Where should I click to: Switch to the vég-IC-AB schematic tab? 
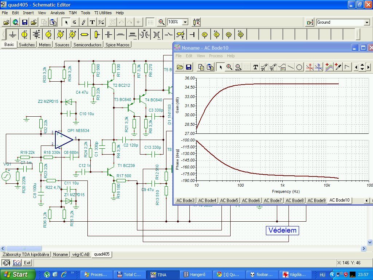[x=81, y=254]
